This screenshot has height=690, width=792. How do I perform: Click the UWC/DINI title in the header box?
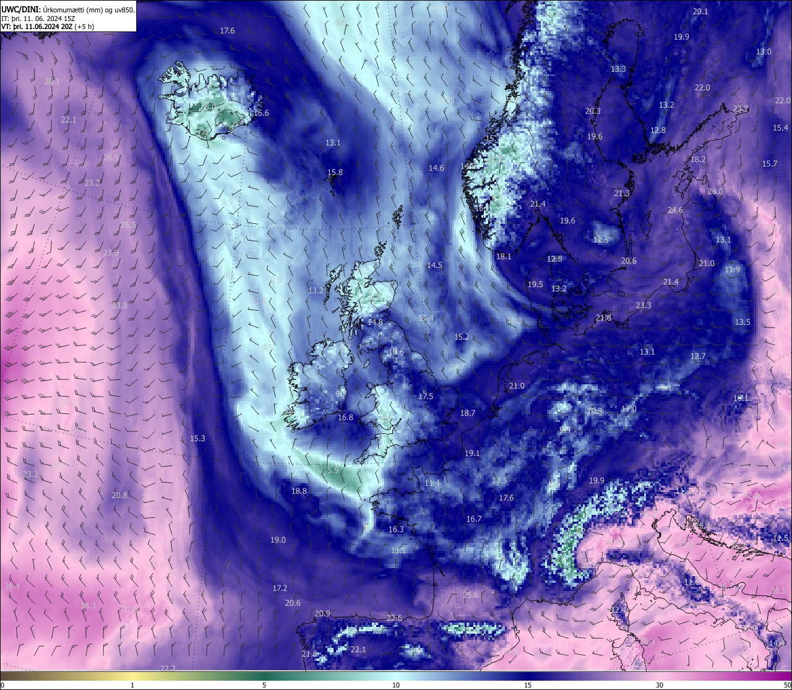point(20,9)
